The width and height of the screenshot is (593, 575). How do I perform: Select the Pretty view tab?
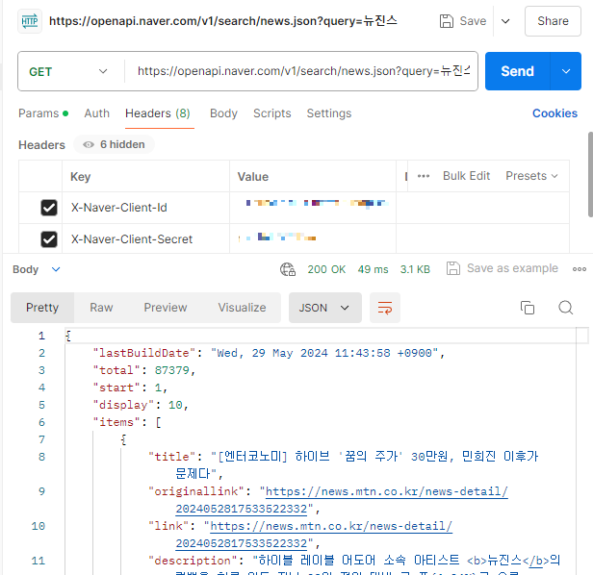[x=42, y=308]
